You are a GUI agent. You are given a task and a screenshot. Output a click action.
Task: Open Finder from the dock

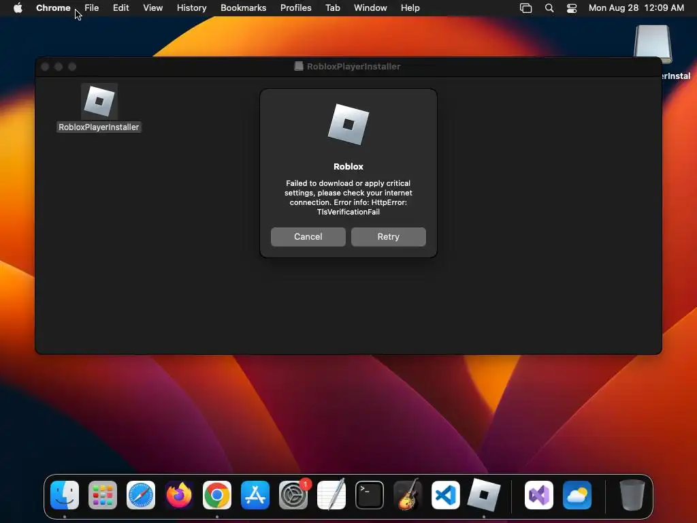point(65,495)
